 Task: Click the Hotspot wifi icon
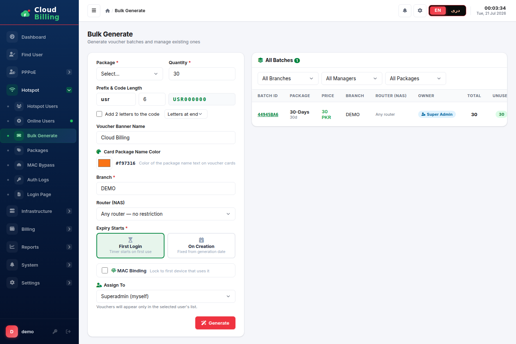tap(12, 90)
